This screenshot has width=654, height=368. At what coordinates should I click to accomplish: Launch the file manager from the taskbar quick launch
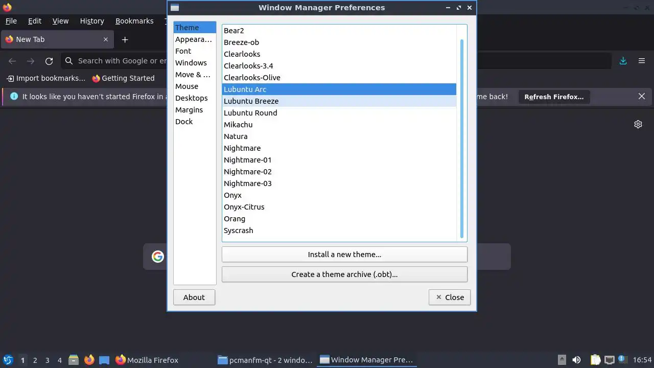(x=74, y=360)
